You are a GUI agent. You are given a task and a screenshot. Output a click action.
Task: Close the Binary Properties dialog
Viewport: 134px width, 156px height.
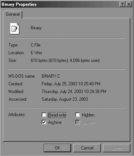click(x=129, y=4)
